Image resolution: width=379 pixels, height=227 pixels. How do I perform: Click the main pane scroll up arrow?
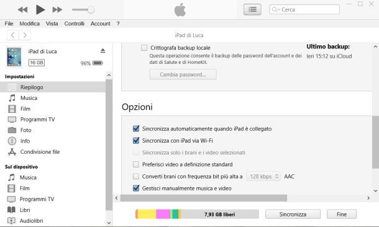pyautogui.click(x=375, y=47)
